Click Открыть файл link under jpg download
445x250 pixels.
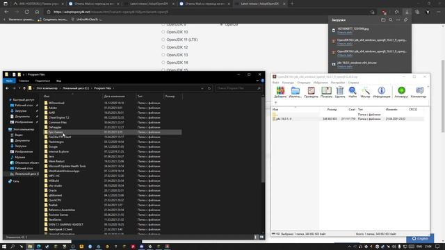point(345,33)
